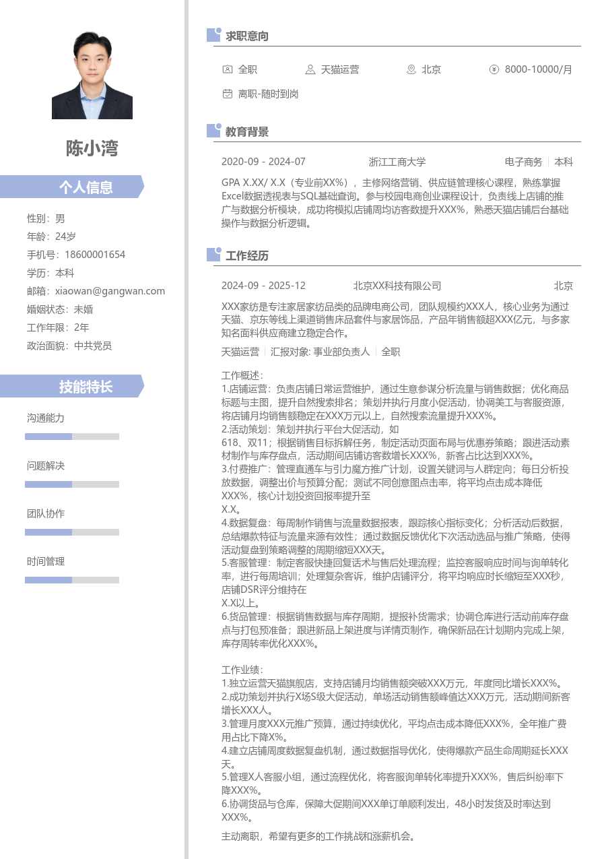This screenshot has width=606, height=859.
Task: Click the 沟通能力 skill progress bar
Action: pyautogui.click(x=71, y=436)
